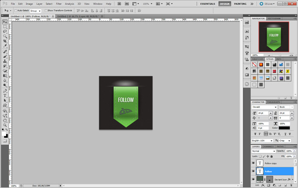Select the Clone Stamp tool
This screenshot has height=188, width=298.
5,61
